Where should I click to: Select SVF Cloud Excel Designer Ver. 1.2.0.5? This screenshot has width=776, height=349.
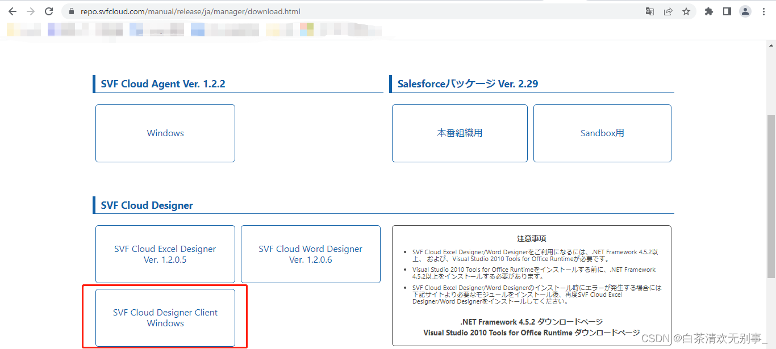pos(165,254)
